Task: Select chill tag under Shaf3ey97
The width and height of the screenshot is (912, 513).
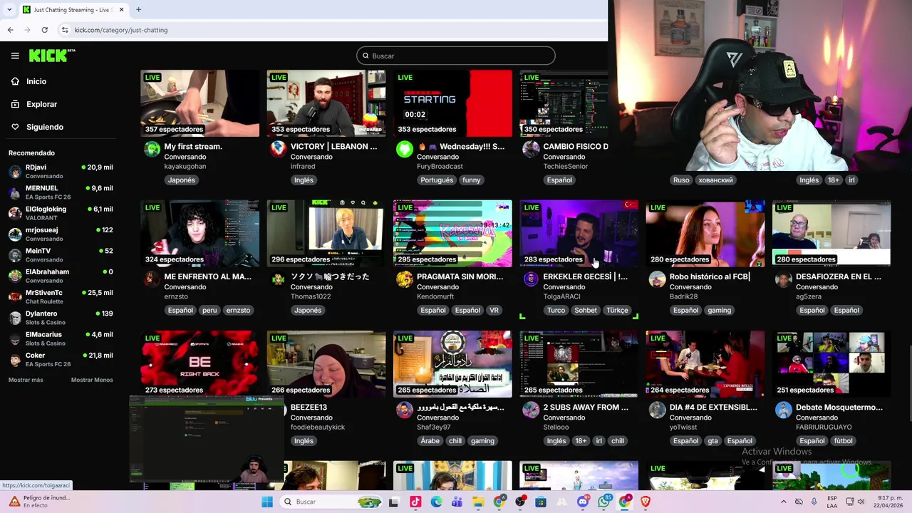Action: [x=455, y=441]
